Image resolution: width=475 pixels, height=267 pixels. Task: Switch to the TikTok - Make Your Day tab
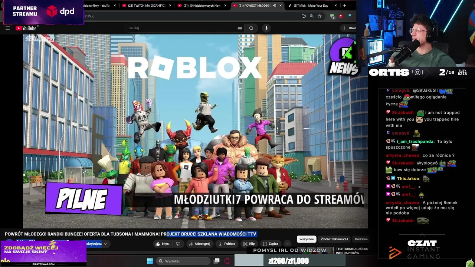(x=311, y=6)
